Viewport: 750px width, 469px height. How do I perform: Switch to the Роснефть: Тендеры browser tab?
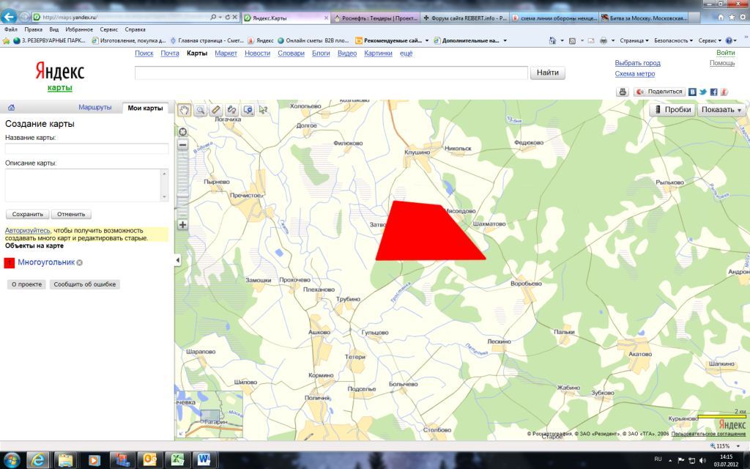pos(375,18)
